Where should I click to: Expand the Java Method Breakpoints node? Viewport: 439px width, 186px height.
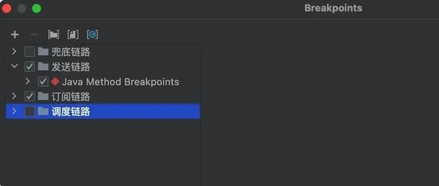pyautogui.click(x=27, y=81)
